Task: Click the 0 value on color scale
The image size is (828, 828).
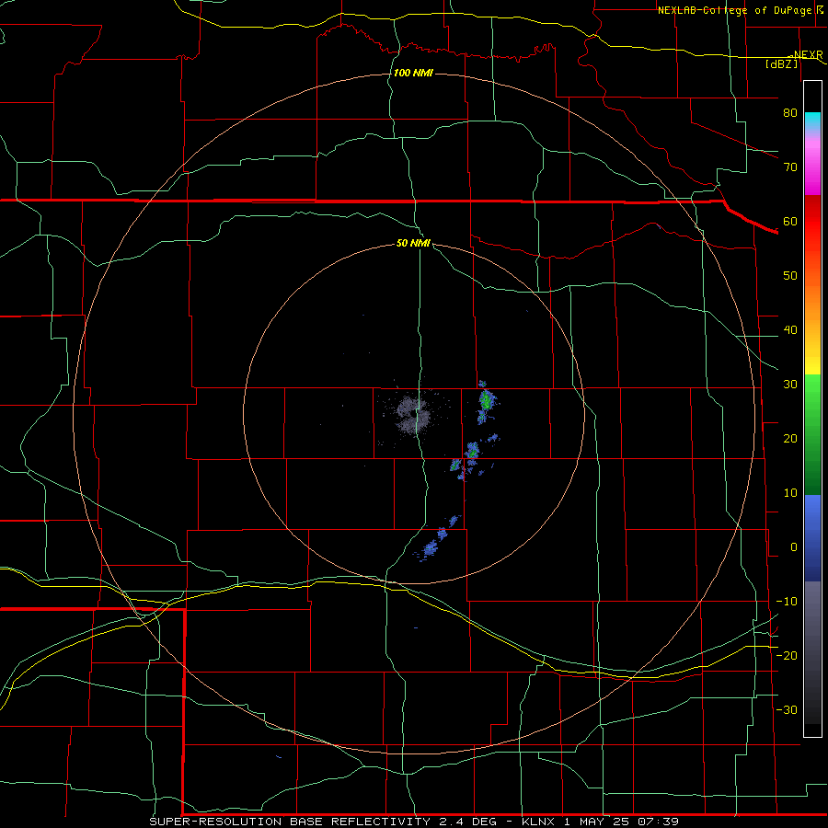Action: (794, 547)
